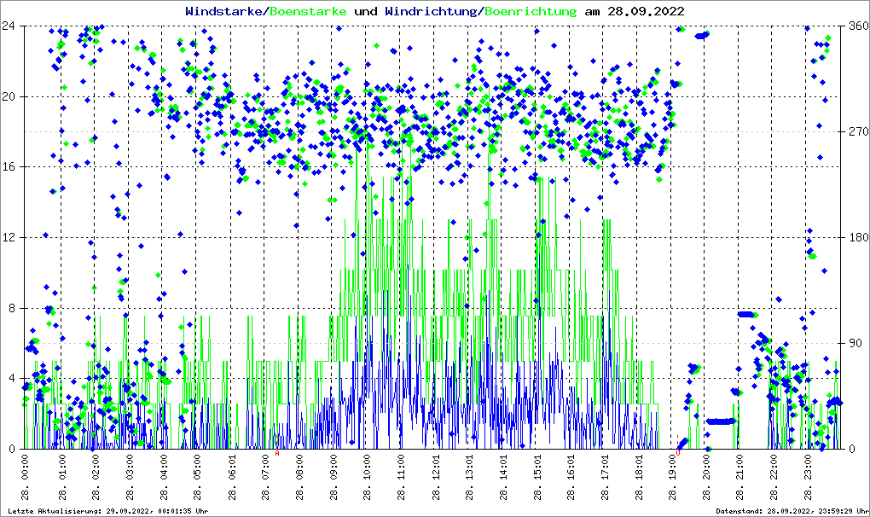Screen dimensions: 870x517
Task: Select the 8 value on left axis
Action: pyautogui.click(x=12, y=308)
